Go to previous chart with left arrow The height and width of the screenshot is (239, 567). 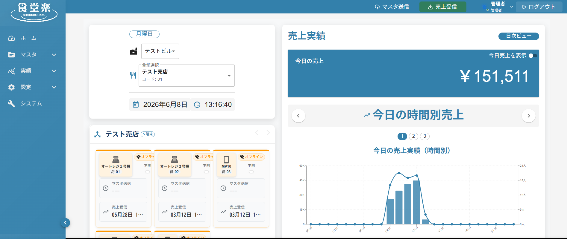pyautogui.click(x=298, y=116)
